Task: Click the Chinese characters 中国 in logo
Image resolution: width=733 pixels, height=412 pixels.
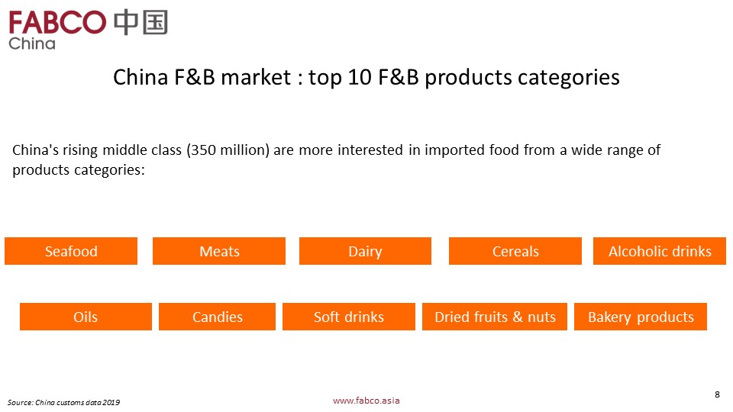Action: click(x=140, y=21)
